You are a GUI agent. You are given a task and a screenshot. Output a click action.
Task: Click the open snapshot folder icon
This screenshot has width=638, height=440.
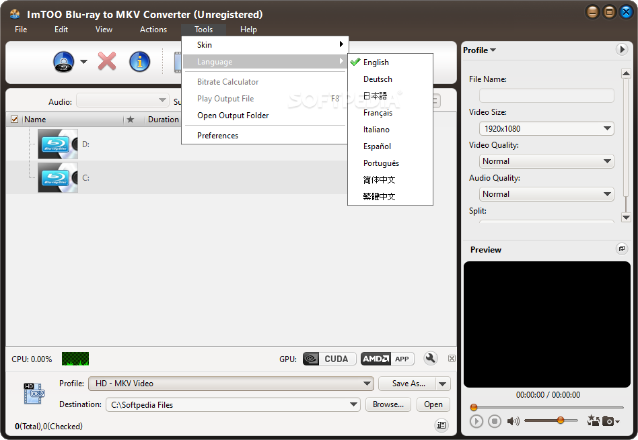point(593,421)
